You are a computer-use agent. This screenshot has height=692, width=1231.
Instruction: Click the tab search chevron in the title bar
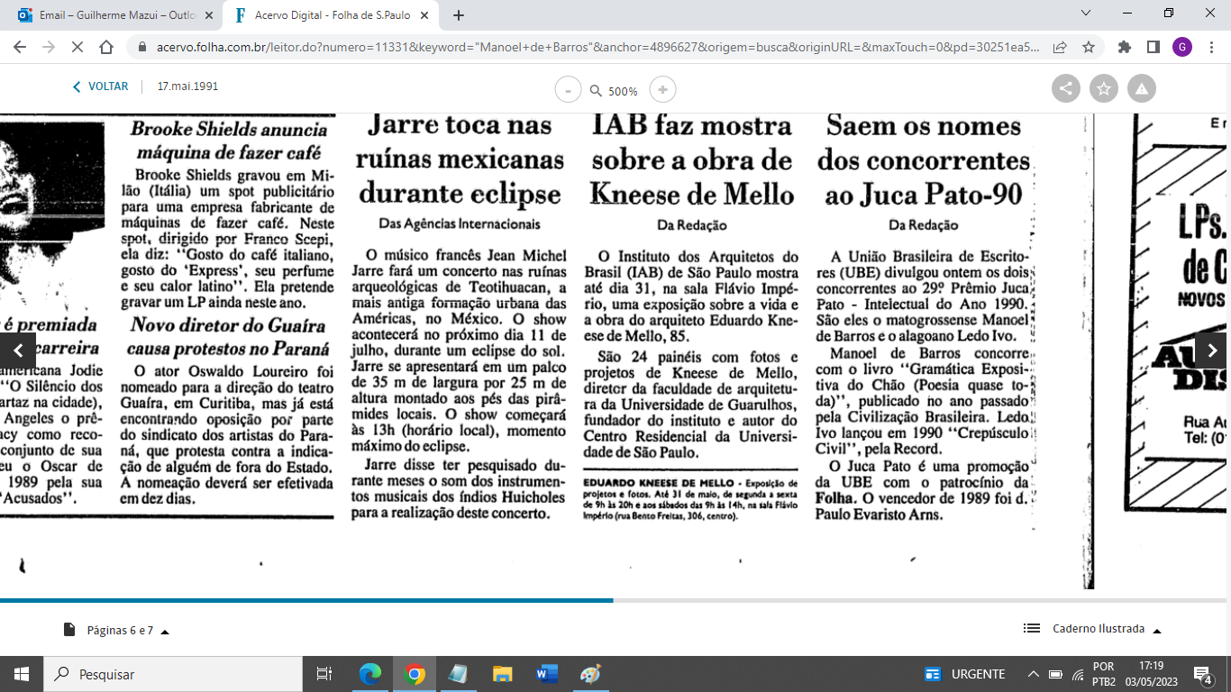1086,14
